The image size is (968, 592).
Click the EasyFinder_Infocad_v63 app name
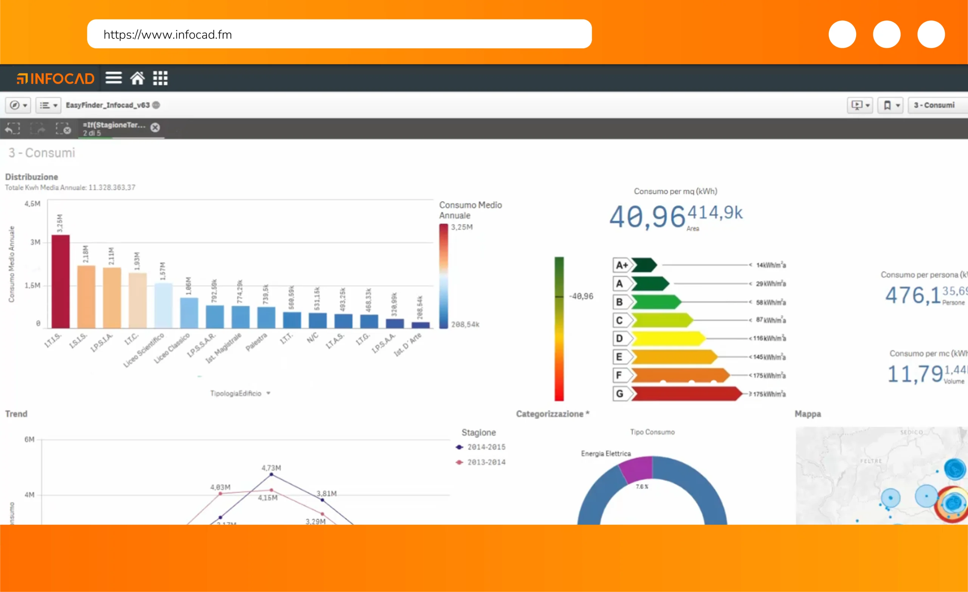[x=108, y=105]
